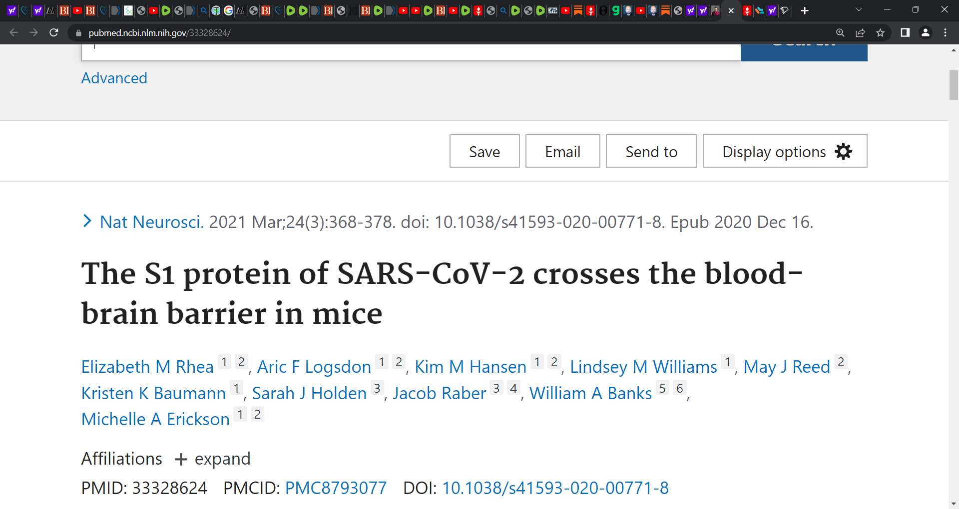
Task: Go back to previous page
Action: pyautogui.click(x=14, y=32)
